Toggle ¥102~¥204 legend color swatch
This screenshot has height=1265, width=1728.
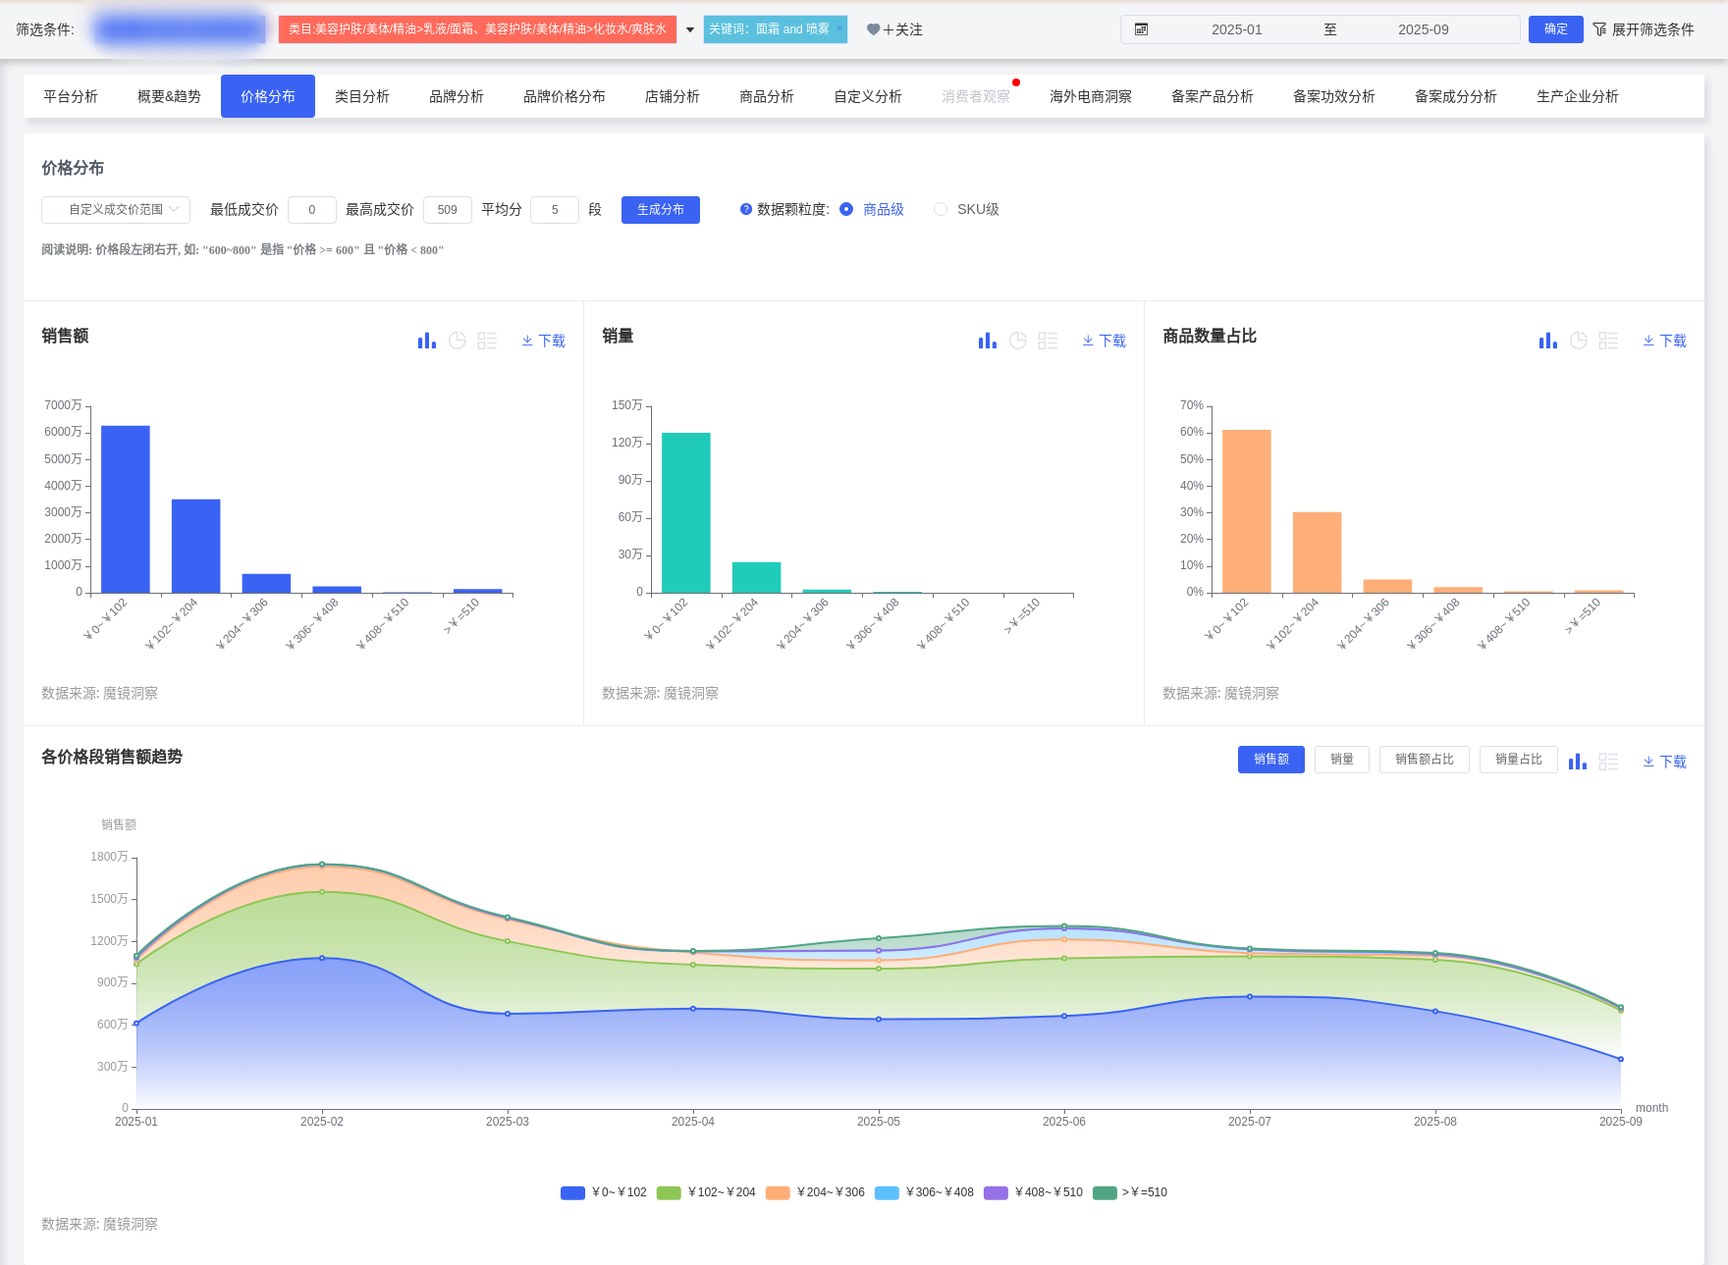click(x=669, y=1192)
